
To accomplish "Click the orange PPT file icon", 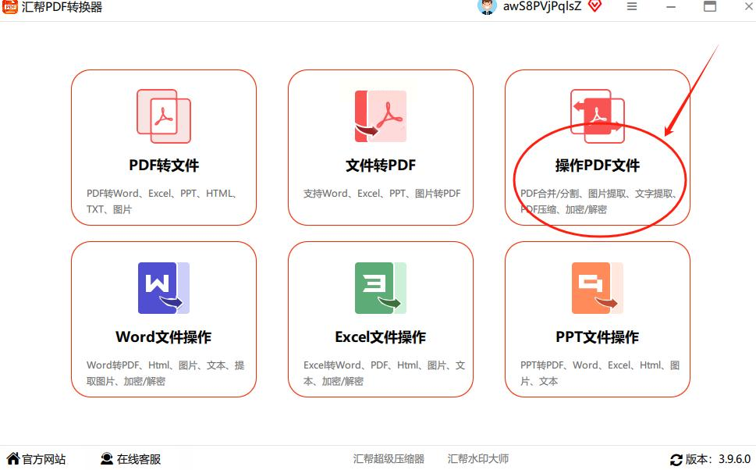I will [x=598, y=288].
